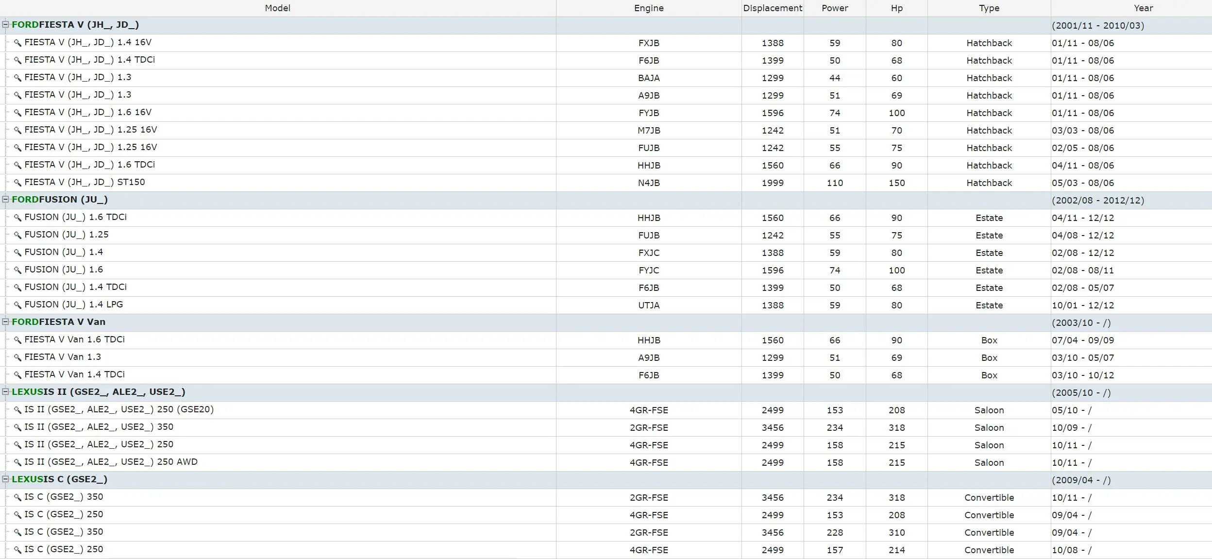Collapse the FORD FIESTA V Van group
The height and width of the screenshot is (559, 1212).
(x=6, y=322)
